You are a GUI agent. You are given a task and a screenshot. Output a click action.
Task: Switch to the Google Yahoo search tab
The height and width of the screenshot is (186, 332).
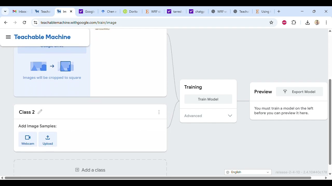87,11
